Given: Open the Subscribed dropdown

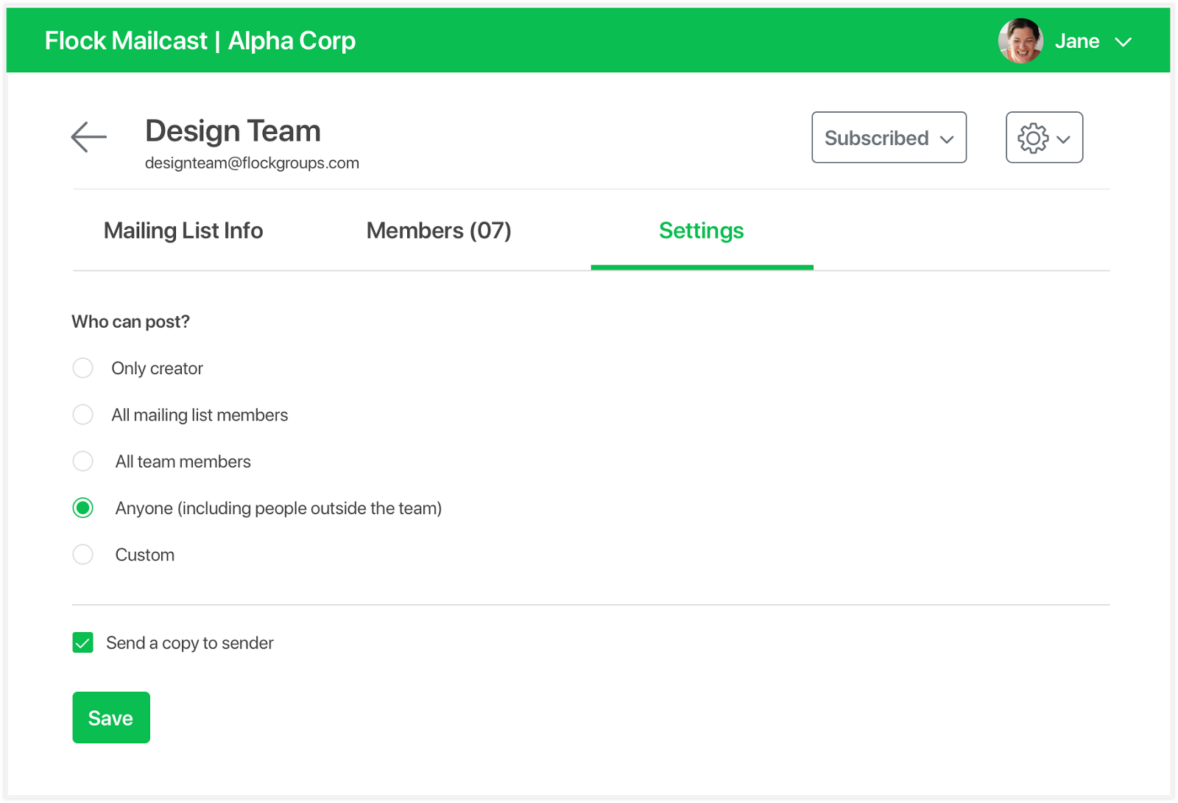Looking at the screenshot, I should coord(889,138).
